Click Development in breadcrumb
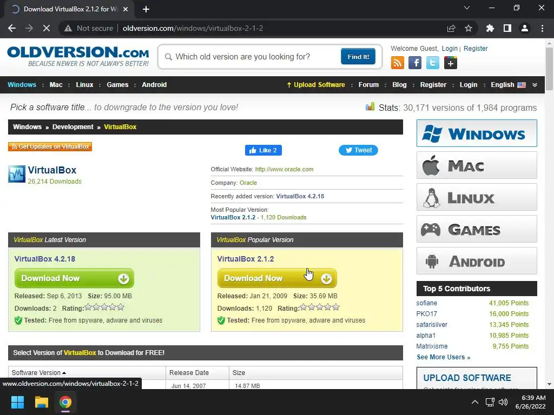554x415 pixels. [73, 126]
